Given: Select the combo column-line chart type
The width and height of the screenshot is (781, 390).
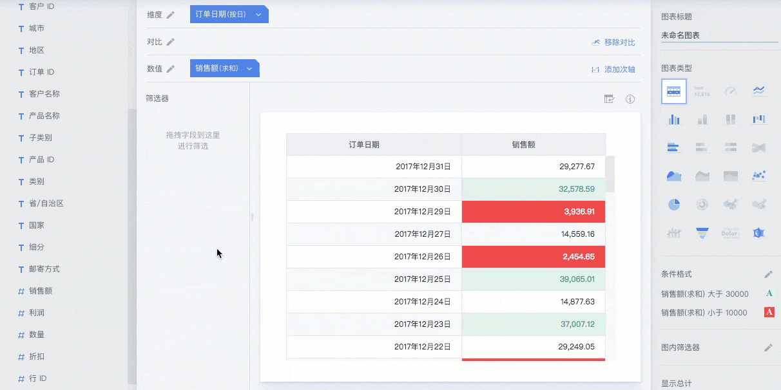Looking at the screenshot, I should 674,233.
